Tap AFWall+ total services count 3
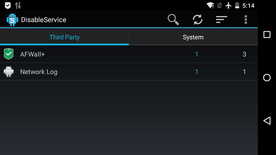Screen dimensions: 276x155 tap(244, 54)
